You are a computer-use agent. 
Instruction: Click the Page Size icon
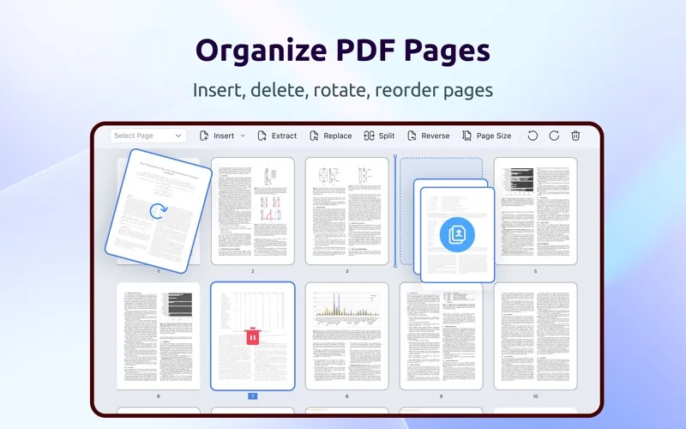click(466, 136)
